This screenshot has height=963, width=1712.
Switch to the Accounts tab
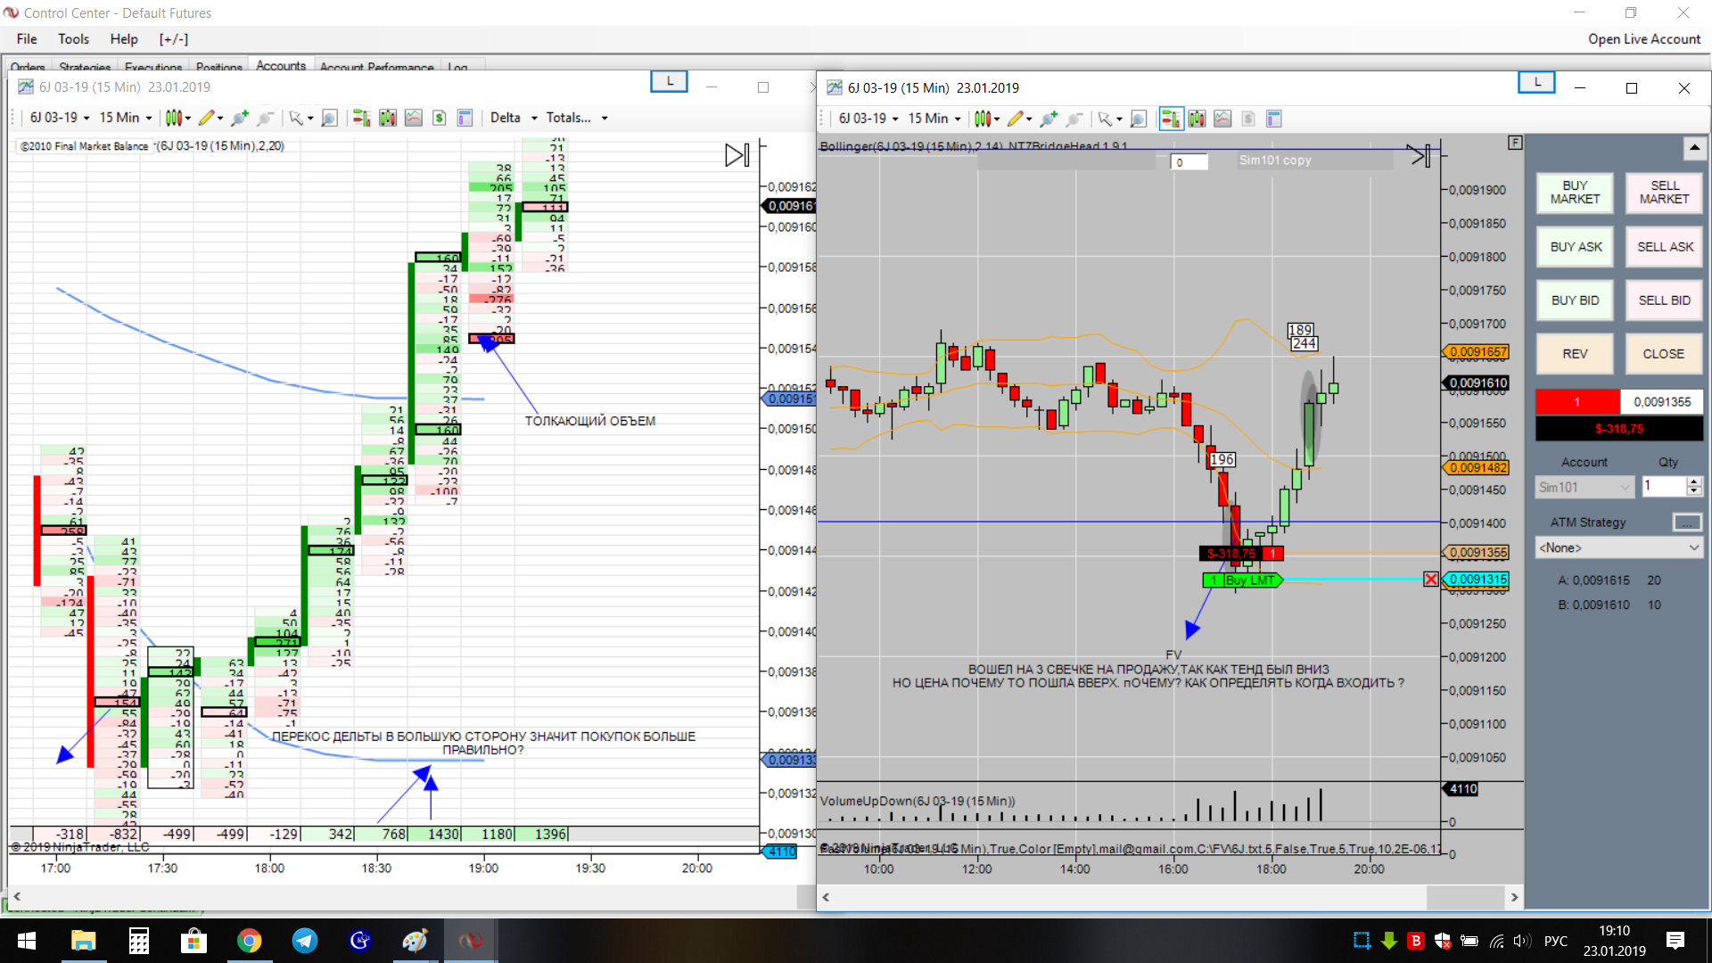pos(280,66)
